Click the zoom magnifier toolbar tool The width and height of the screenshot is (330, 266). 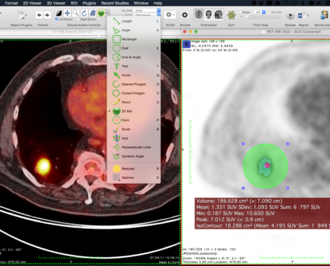75,13
